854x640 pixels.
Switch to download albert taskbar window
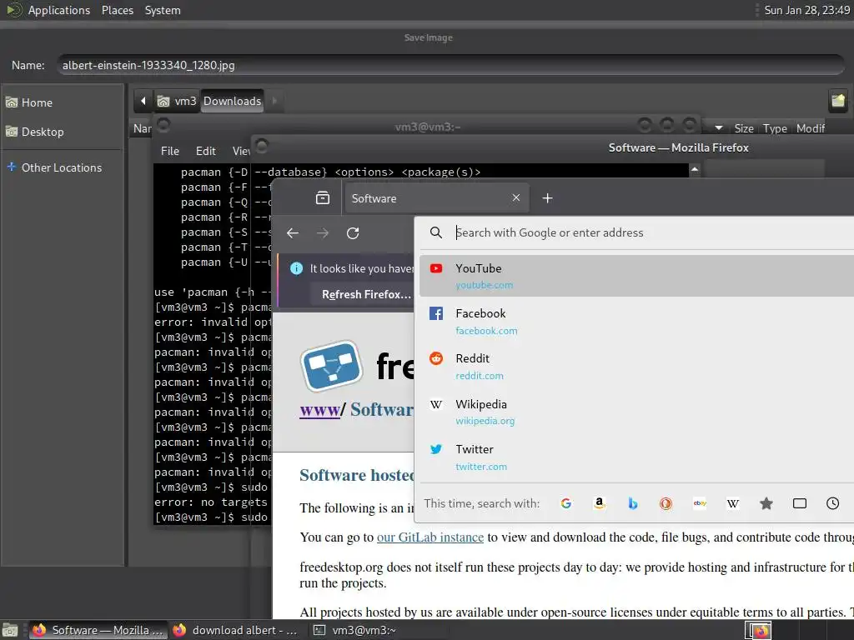[236, 630]
